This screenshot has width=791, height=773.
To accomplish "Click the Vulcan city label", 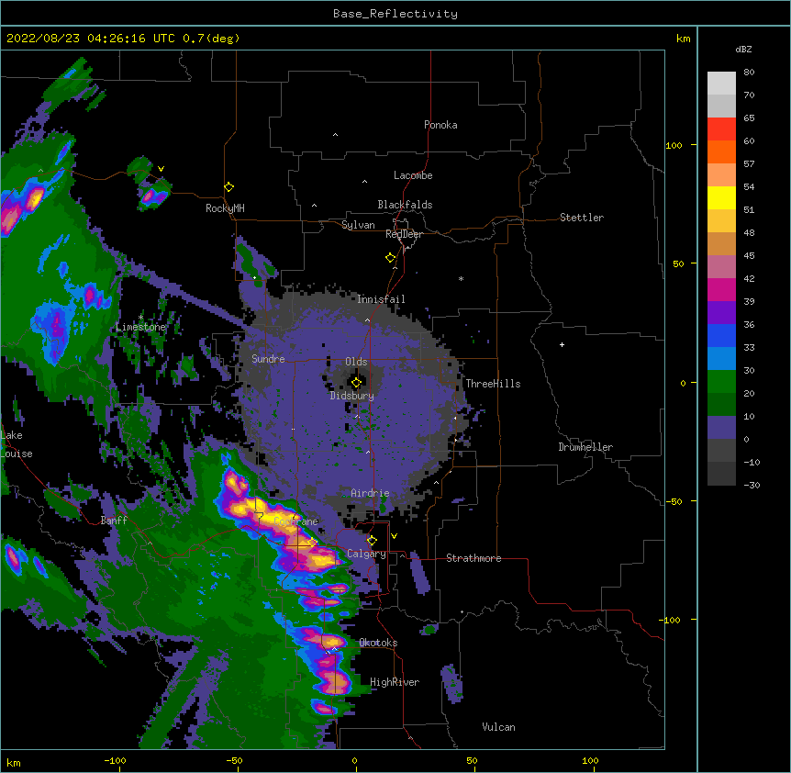I will (x=498, y=727).
